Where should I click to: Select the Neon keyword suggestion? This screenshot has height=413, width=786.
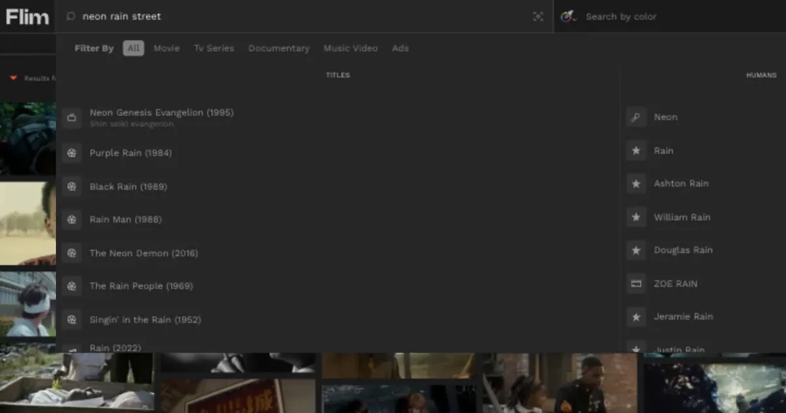pyautogui.click(x=665, y=117)
